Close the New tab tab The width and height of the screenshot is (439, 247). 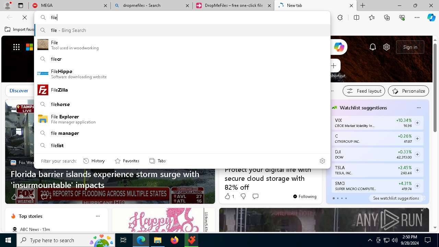point(351,5)
